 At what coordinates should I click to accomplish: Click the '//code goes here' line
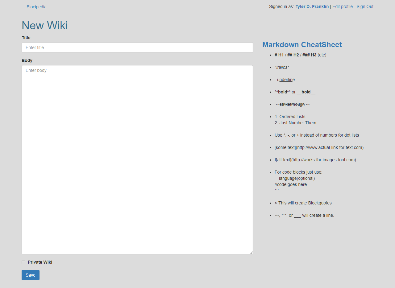click(x=291, y=184)
